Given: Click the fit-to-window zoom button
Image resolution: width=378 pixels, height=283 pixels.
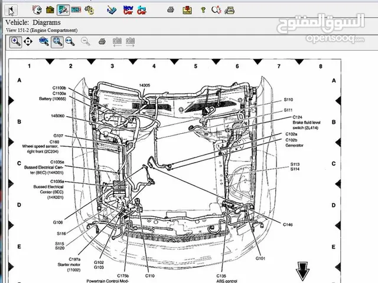Looking at the screenshot, I should pos(57,41).
